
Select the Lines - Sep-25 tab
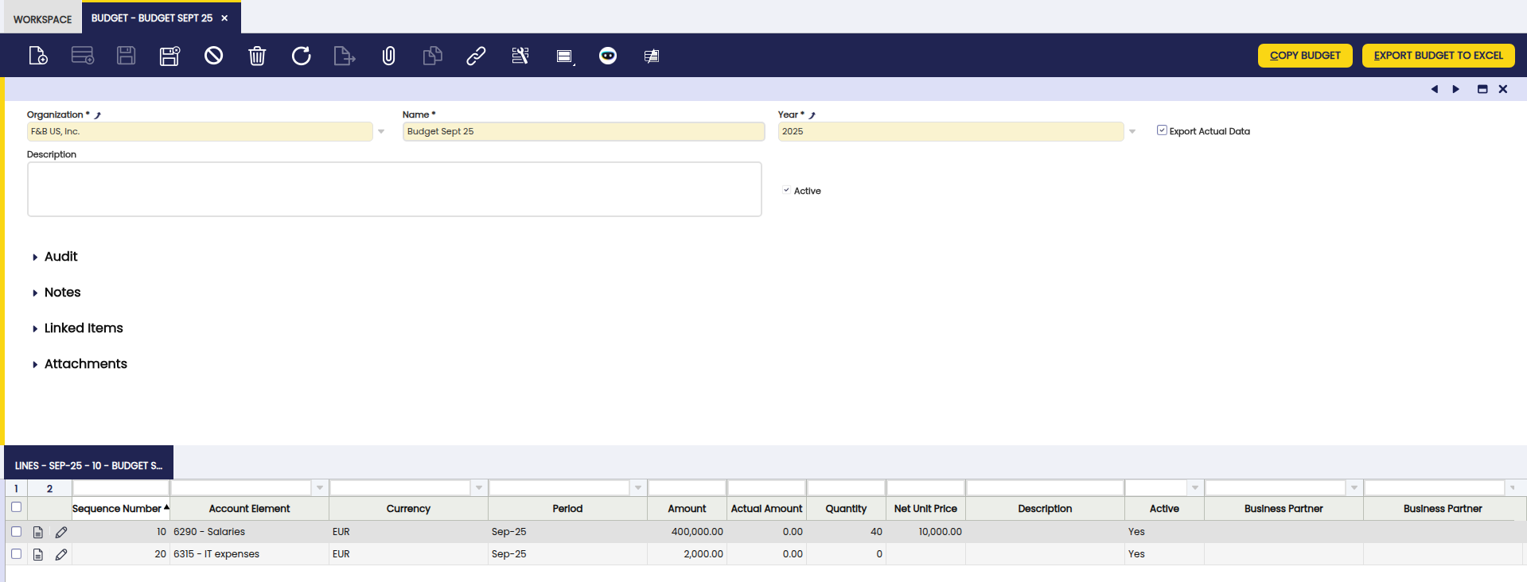[88, 465]
